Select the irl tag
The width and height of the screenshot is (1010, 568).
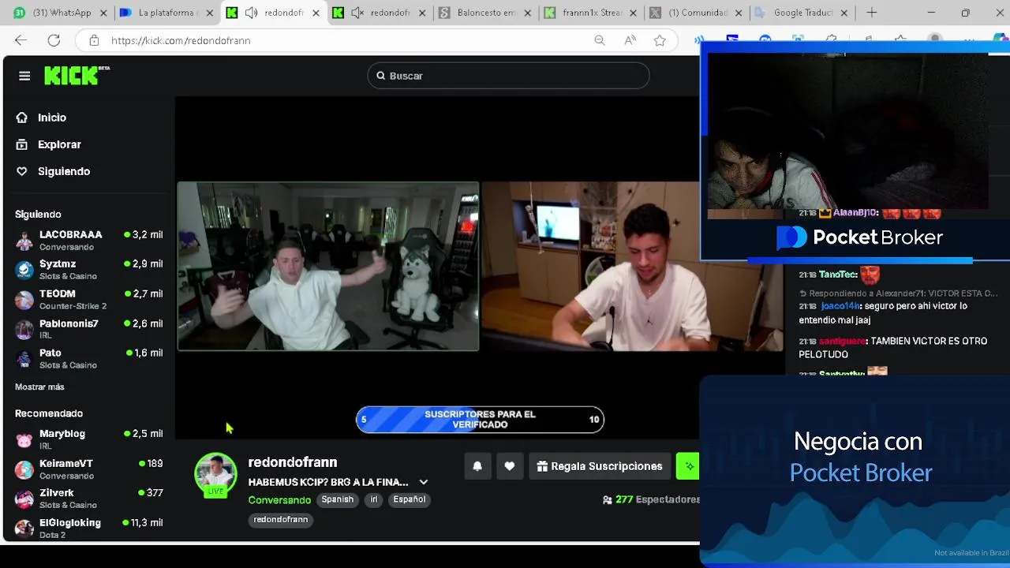[374, 499]
